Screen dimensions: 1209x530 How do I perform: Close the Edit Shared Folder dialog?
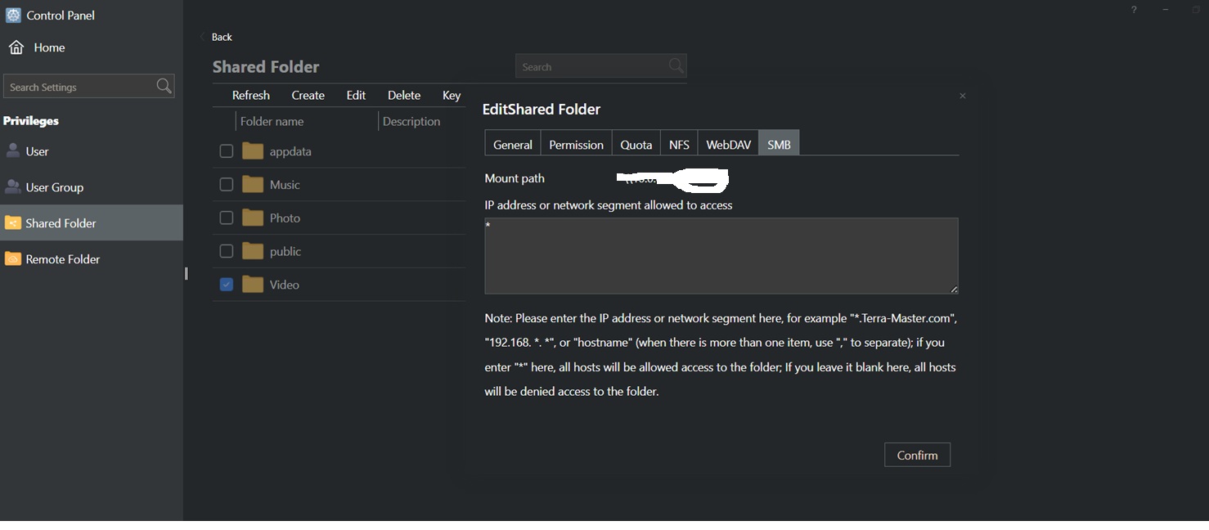963,96
